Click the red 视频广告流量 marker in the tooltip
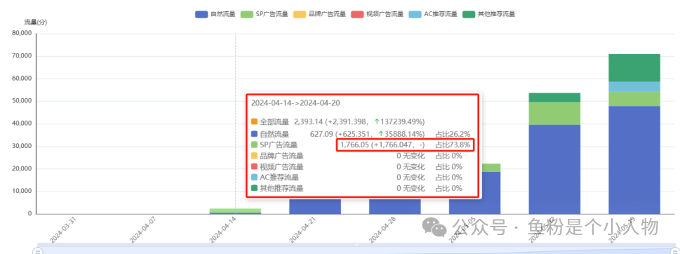 coord(254,167)
